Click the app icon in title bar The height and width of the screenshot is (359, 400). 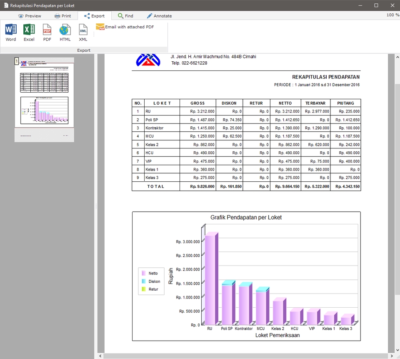pos(6,5)
